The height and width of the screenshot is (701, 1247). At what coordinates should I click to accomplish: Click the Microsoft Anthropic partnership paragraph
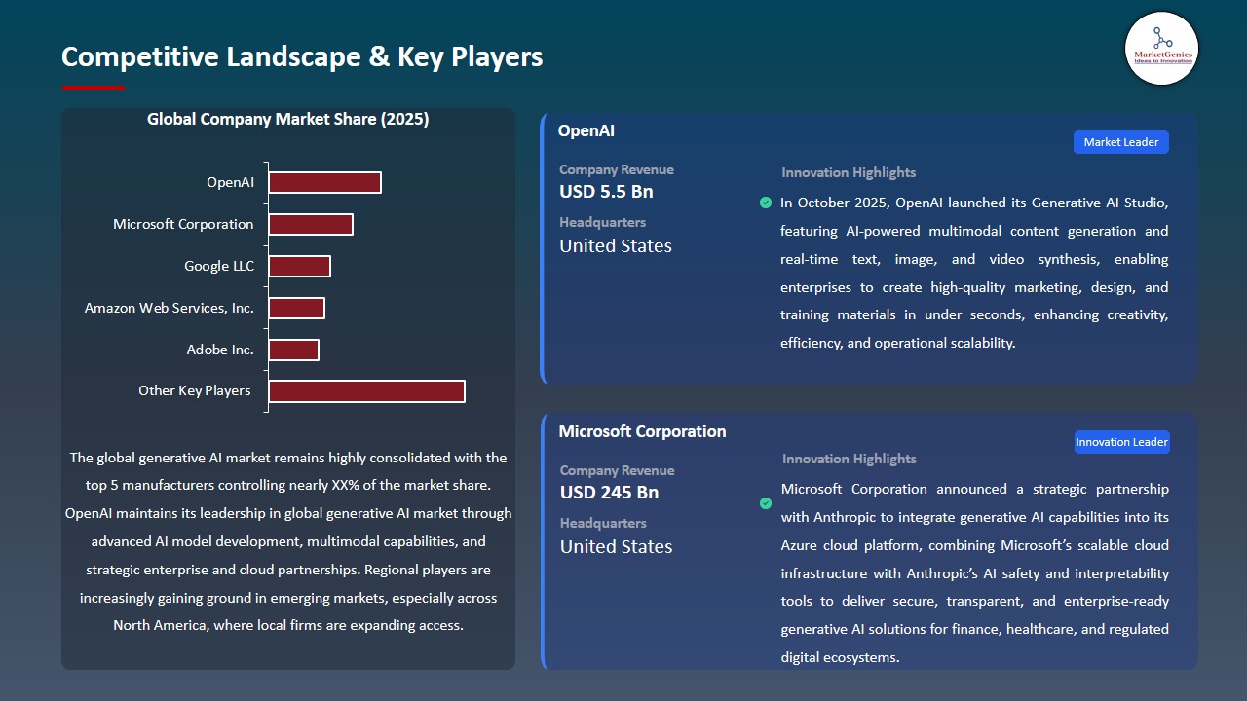coord(975,573)
